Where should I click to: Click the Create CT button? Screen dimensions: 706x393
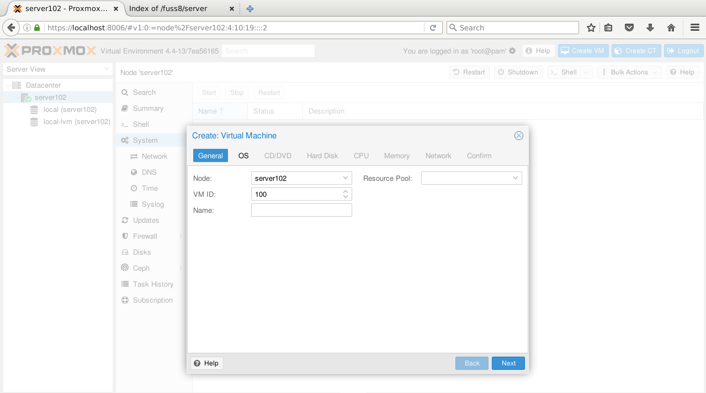(x=636, y=51)
